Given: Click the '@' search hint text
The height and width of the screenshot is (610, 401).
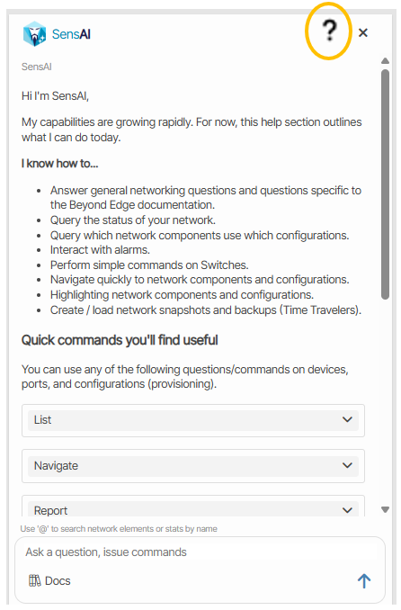Looking at the screenshot, I should [119, 529].
